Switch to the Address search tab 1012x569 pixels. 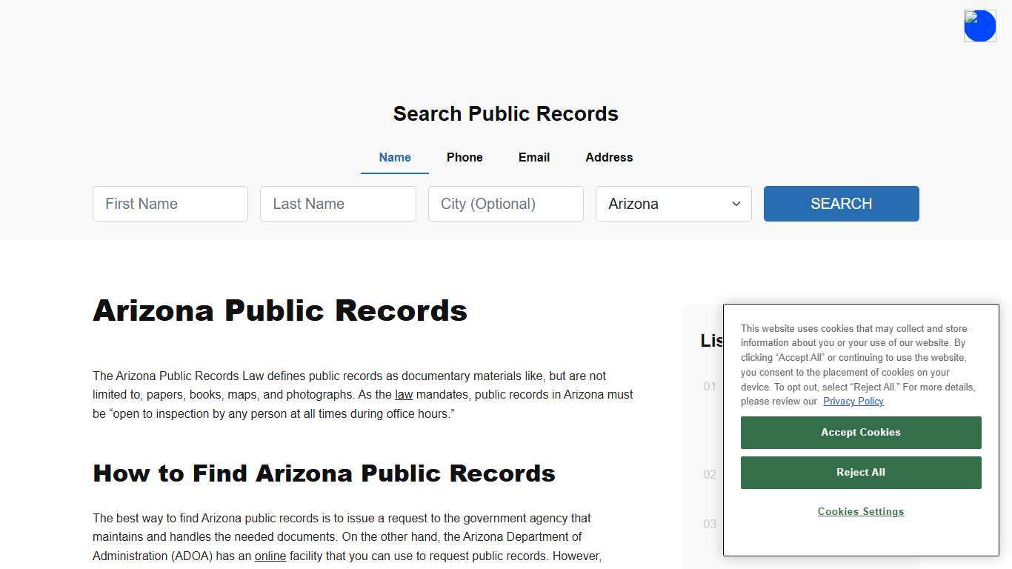point(608,157)
